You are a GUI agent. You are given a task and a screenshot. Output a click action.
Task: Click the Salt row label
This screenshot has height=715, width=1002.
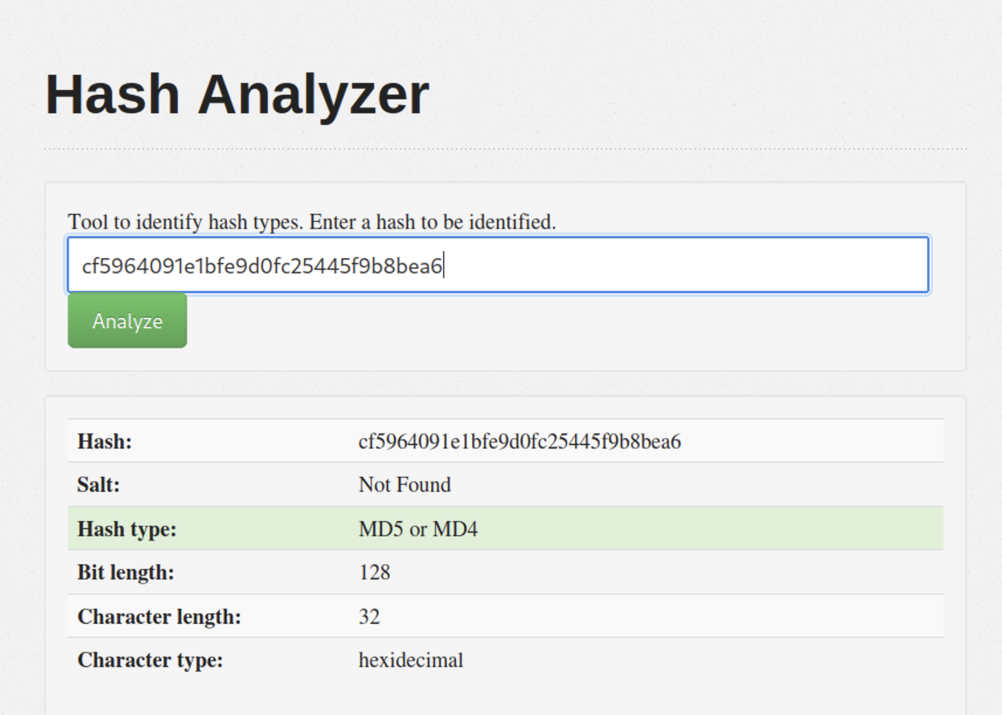[97, 485]
